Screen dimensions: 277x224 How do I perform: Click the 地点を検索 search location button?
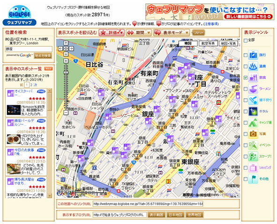coord(43,56)
